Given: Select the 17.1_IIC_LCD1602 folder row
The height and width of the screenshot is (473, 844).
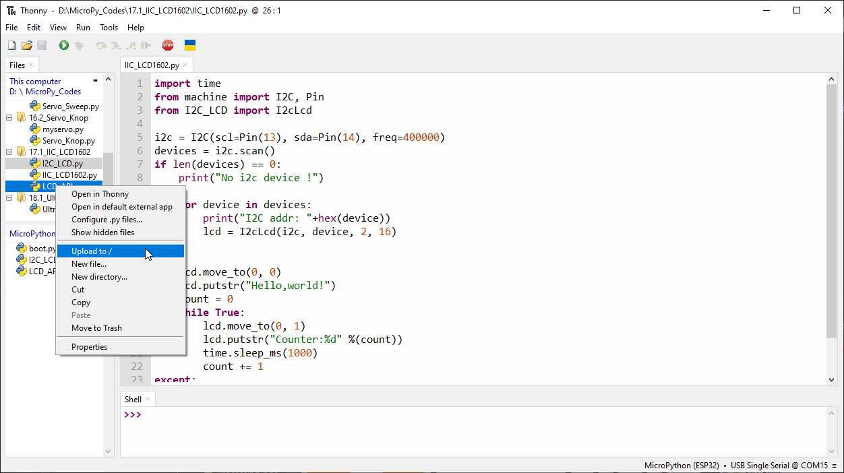Looking at the screenshot, I should click(59, 152).
